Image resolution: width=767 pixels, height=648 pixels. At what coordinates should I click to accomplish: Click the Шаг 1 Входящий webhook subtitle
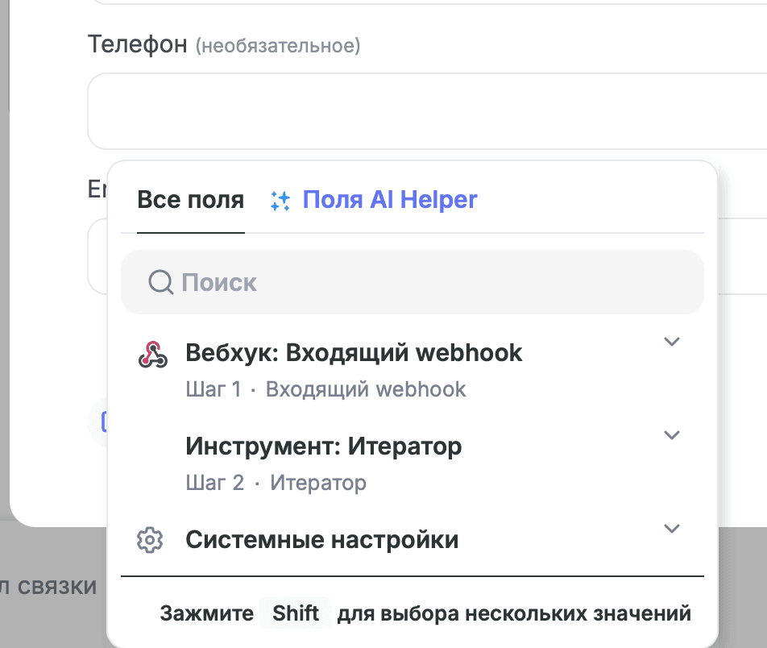pyautogui.click(x=325, y=389)
